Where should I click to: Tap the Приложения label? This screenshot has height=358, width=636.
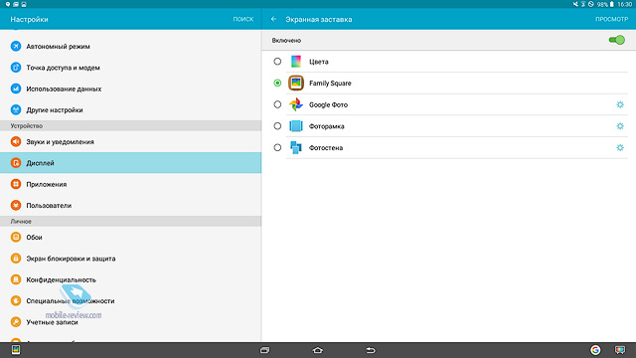[x=47, y=184]
